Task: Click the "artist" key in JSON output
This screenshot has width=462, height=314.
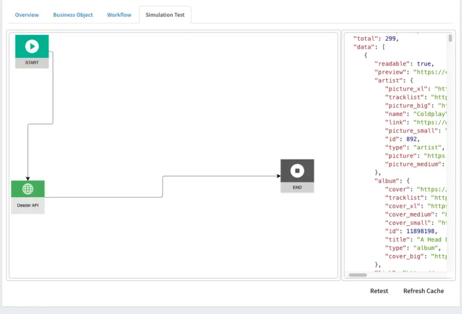Action: click(x=387, y=80)
